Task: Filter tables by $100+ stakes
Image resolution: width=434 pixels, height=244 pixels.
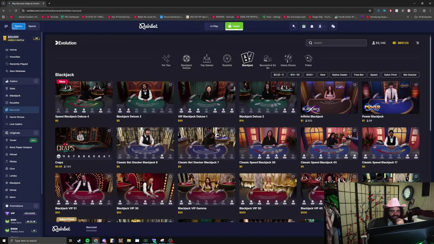Action: (310, 75)
